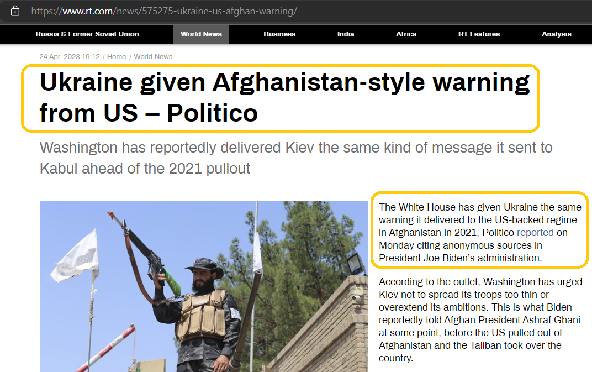
Task: Click the 'reported' Politico hyperlink
Action: pyautogui.click(x=535, y=233)
